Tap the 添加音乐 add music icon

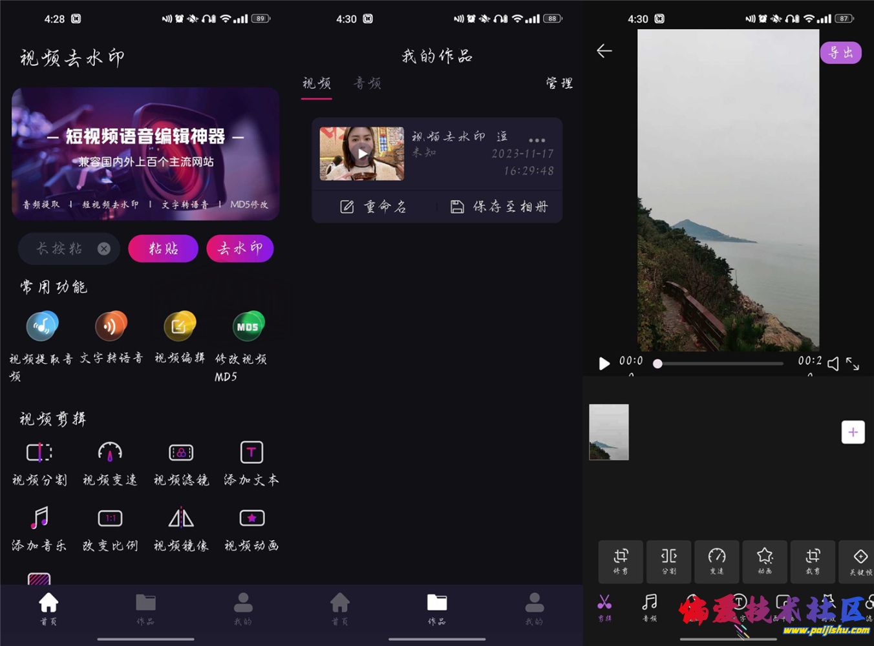point(39,519)
